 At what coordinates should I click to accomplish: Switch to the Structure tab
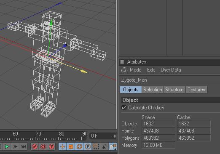coord(174,90)
